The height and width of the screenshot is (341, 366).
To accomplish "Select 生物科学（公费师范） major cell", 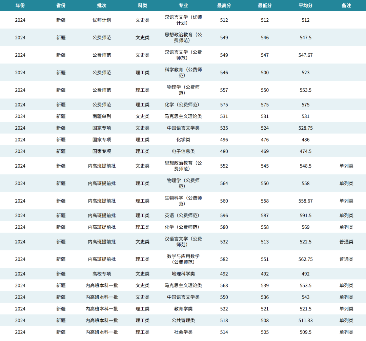I will click(183, 201).
